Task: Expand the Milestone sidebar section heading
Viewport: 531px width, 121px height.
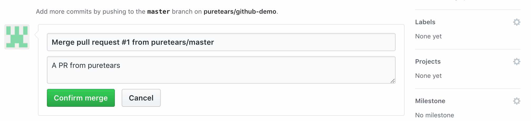Action: click(430, 101)
